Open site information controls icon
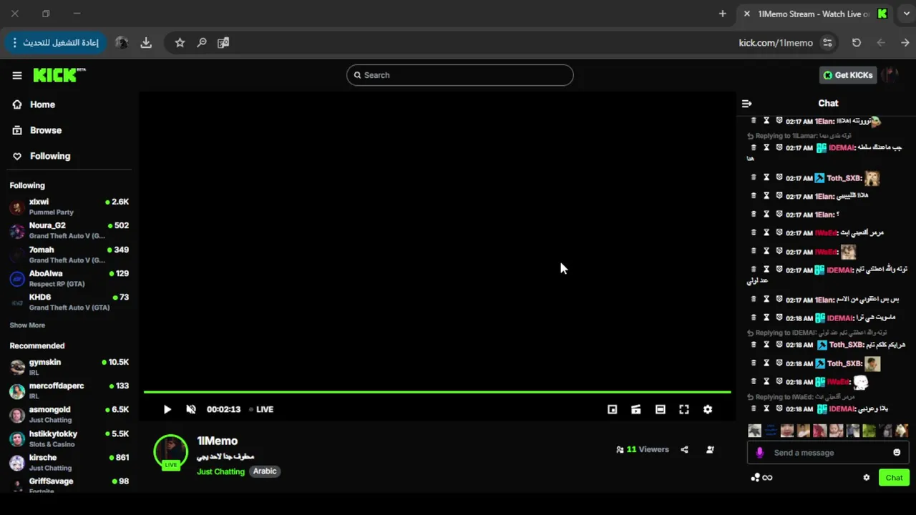Viewport: 916px width, 515px height. point(828,43)
